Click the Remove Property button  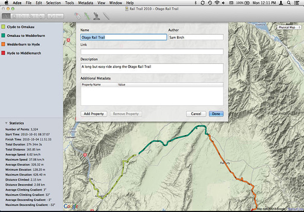coord(126,114)
